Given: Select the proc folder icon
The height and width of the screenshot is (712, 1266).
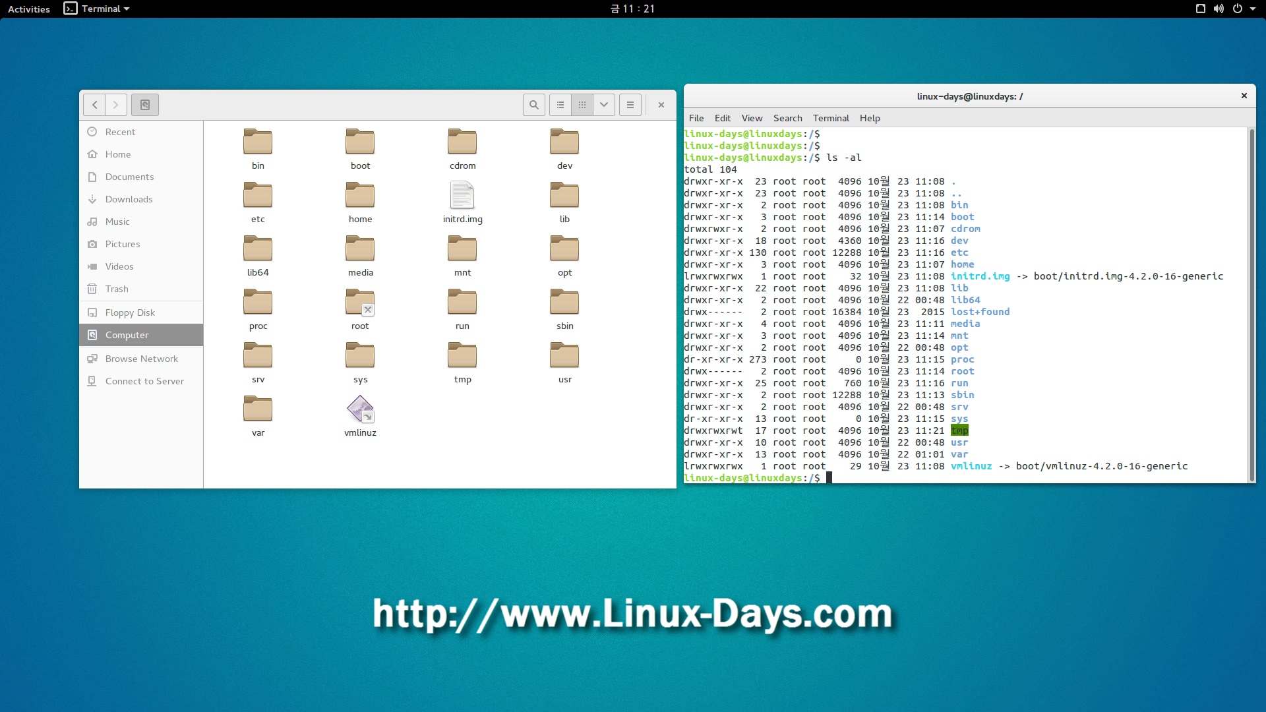Looking at the screenshot, I should pyautogui.click(x=258, y=303).
